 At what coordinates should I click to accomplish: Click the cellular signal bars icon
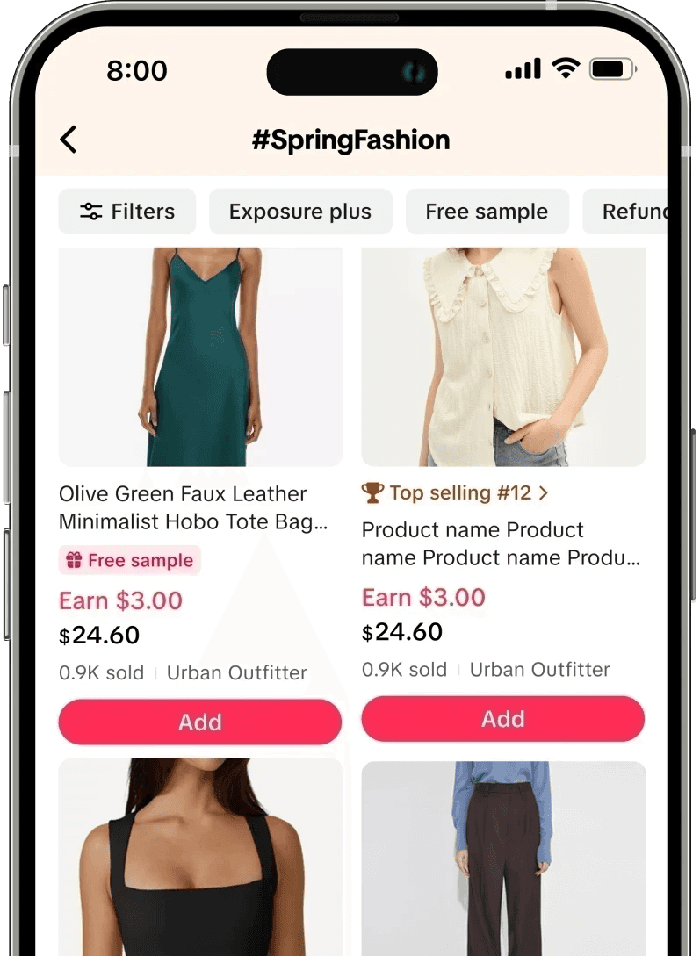(523, 68)
